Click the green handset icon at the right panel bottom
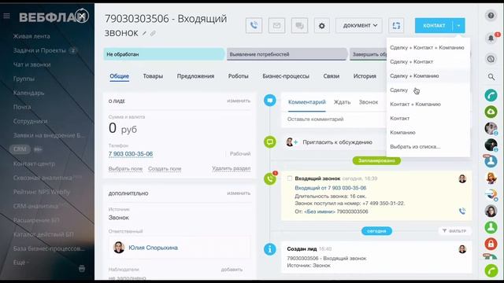Screen dimensions: 504x283 pyautogui.click(x=491, y=270)
